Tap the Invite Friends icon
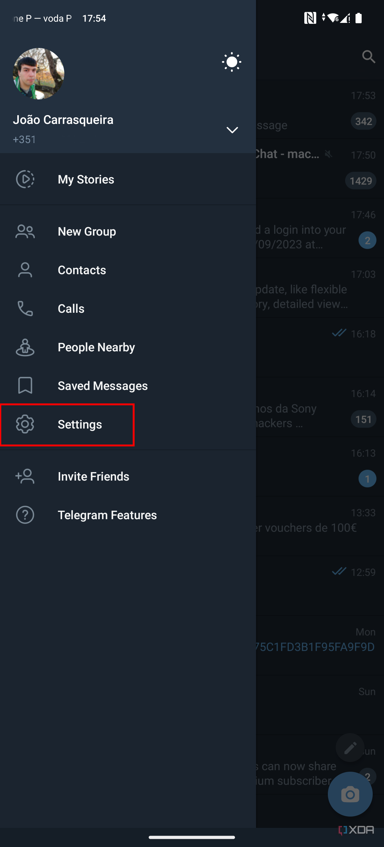The image size is (384, 847). 25,476
